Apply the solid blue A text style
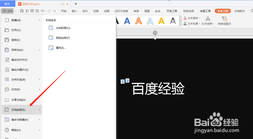 click(x=127, y=21)
